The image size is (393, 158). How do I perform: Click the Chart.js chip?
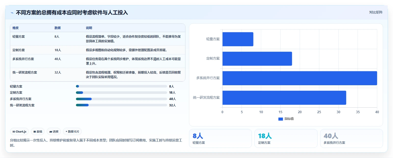(20, 132)
